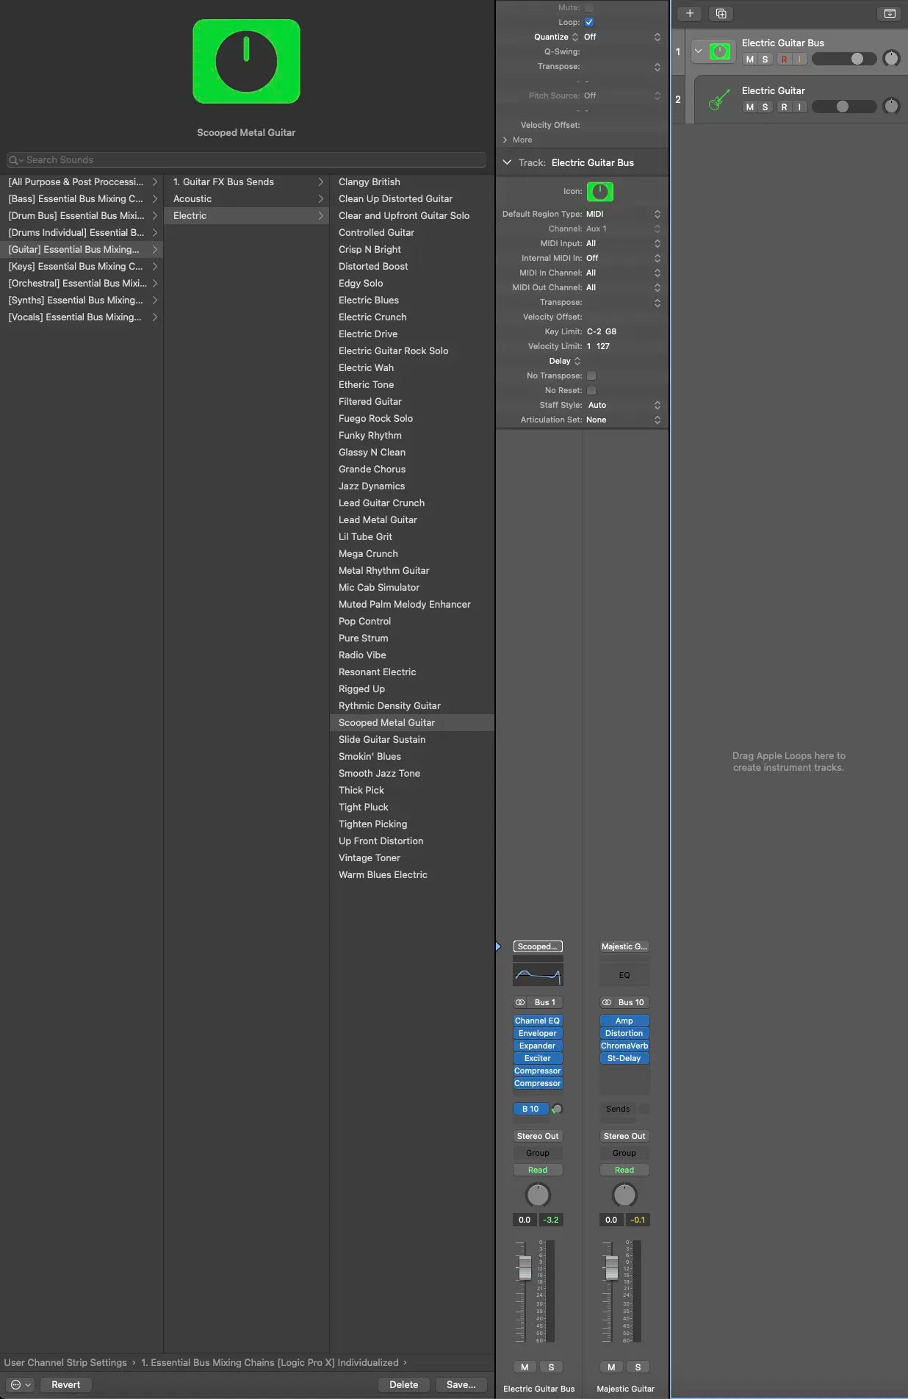Click the pan knob on Majestic Guitar strip

point(624,1195)
